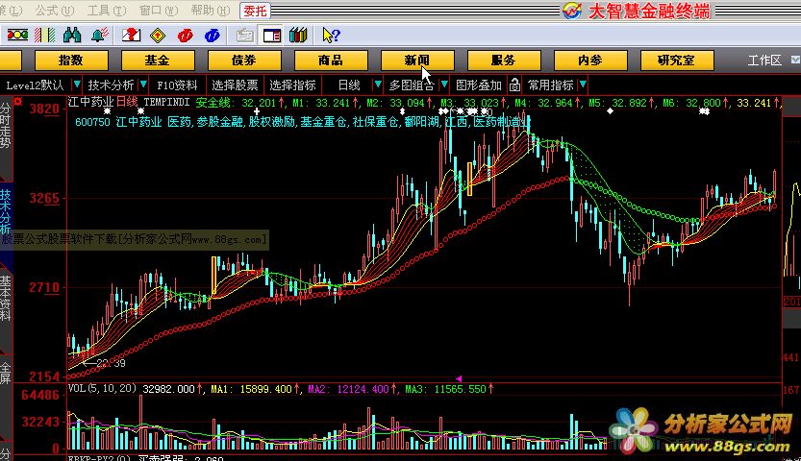
Task: Open the 指数 section button
Action: tap(71, 61)
